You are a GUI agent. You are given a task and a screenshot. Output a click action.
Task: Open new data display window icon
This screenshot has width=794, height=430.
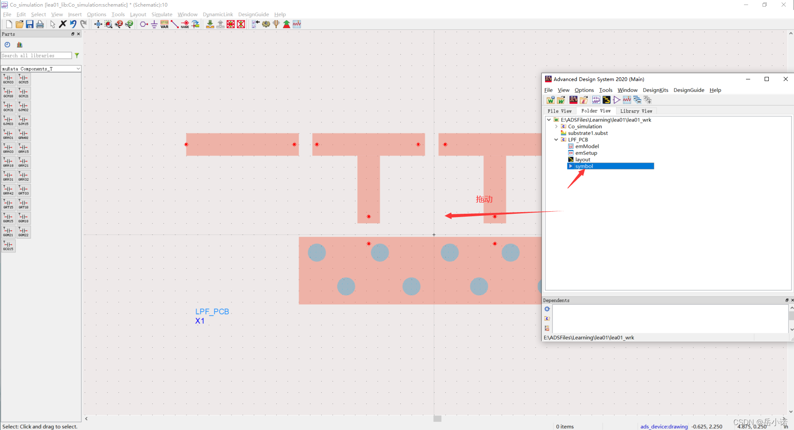click(297, 24)
